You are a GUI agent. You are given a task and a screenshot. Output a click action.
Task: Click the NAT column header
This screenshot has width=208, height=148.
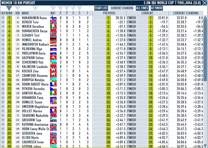click(x=53, y=13)
